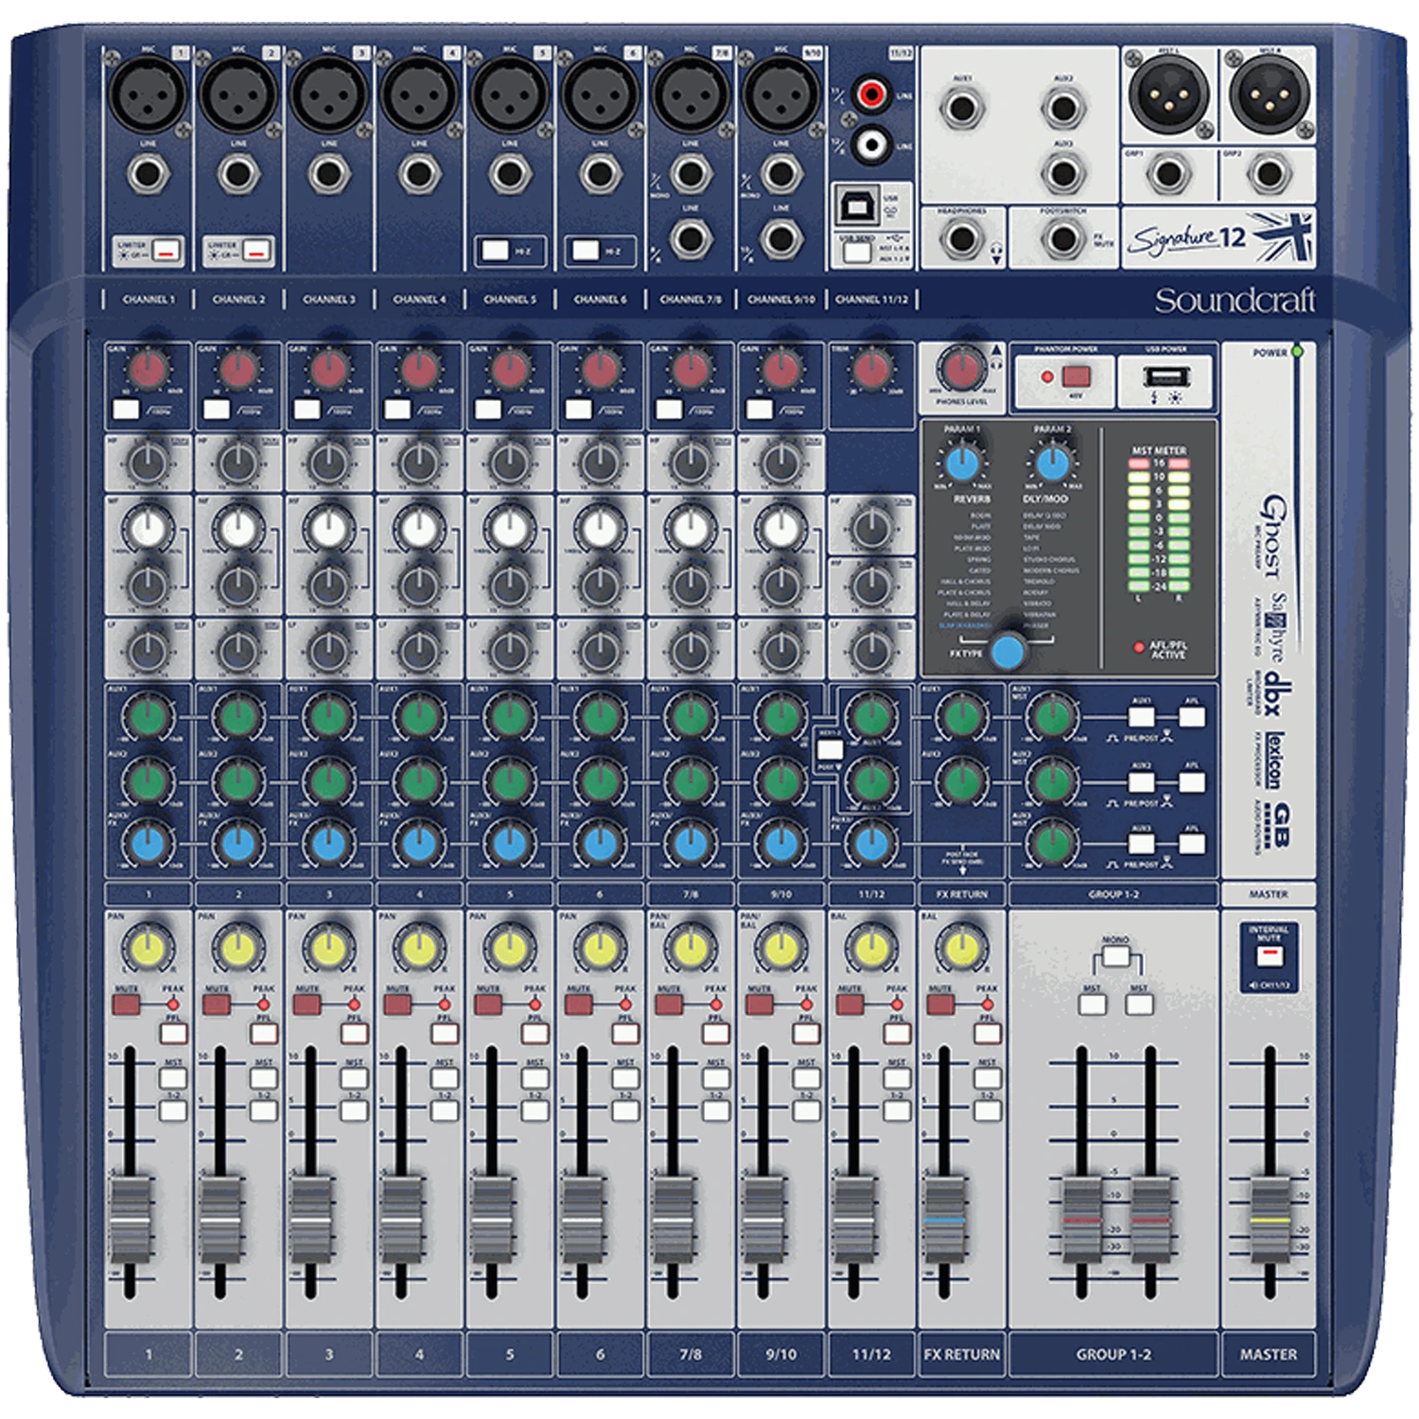Click the GRP1 output jack
Screen dimensions: 1419x1419
1170,174
